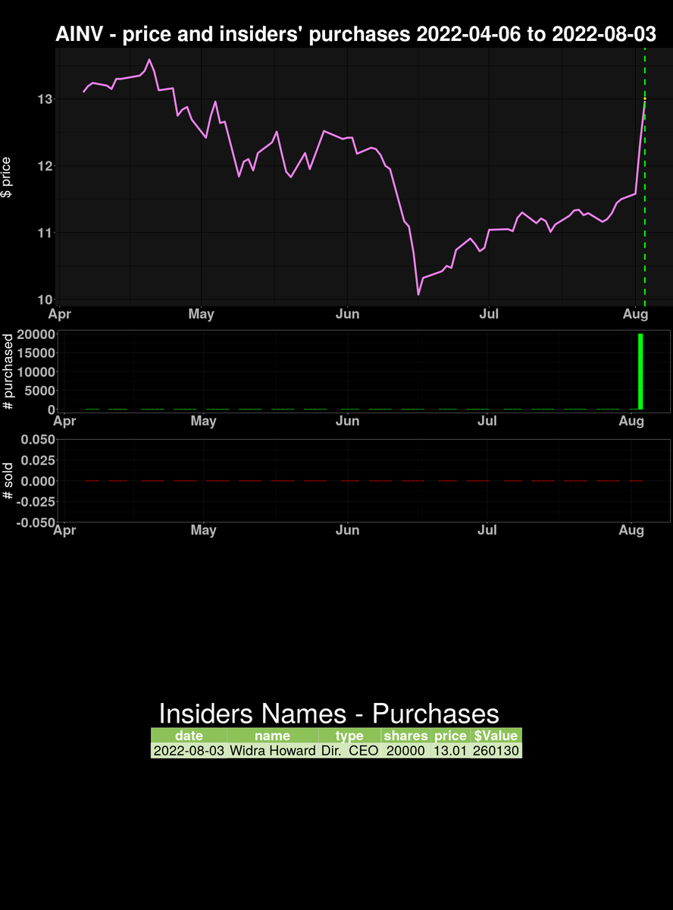Click the '$ price' y-axis label
The height and width of the screenshot is (910, 673).
[x=8, y=177]
